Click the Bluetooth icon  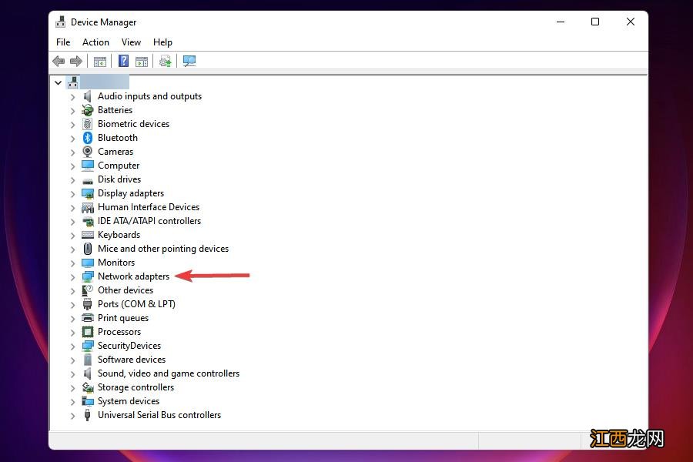point(86,138)
